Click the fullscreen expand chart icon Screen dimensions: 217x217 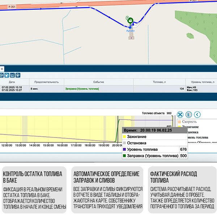tap(180, 115)
